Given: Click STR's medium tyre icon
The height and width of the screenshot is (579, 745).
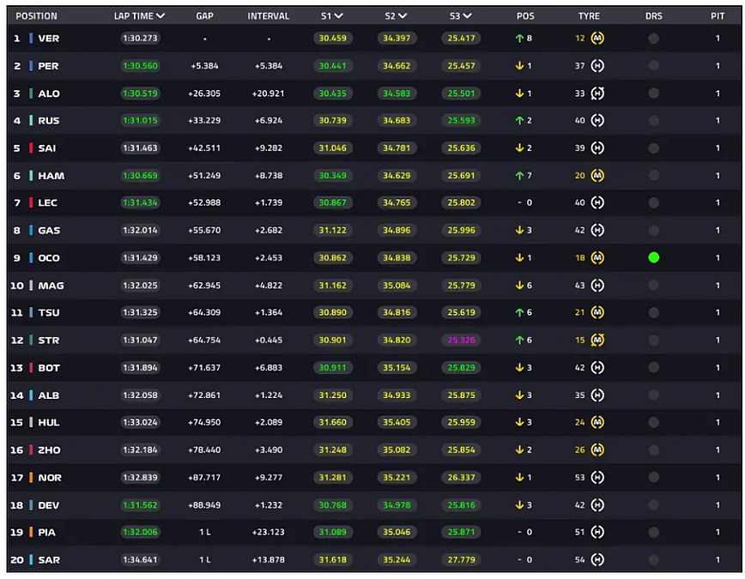Looking at the screenshot, I should pos(597,341).
